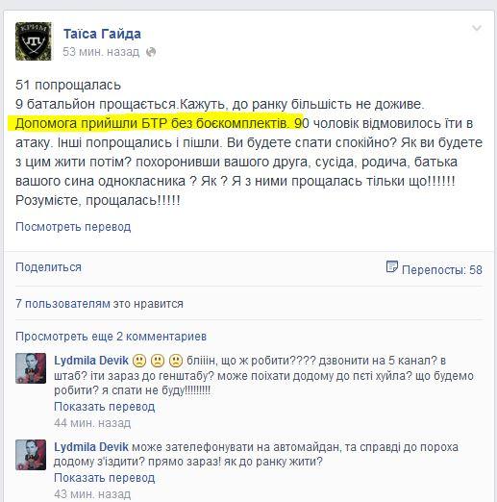The width and height of the screenshot is (497, 502).
Task: Expand Просмотреть еще 2 комментариев
Action: click(111, 337)
